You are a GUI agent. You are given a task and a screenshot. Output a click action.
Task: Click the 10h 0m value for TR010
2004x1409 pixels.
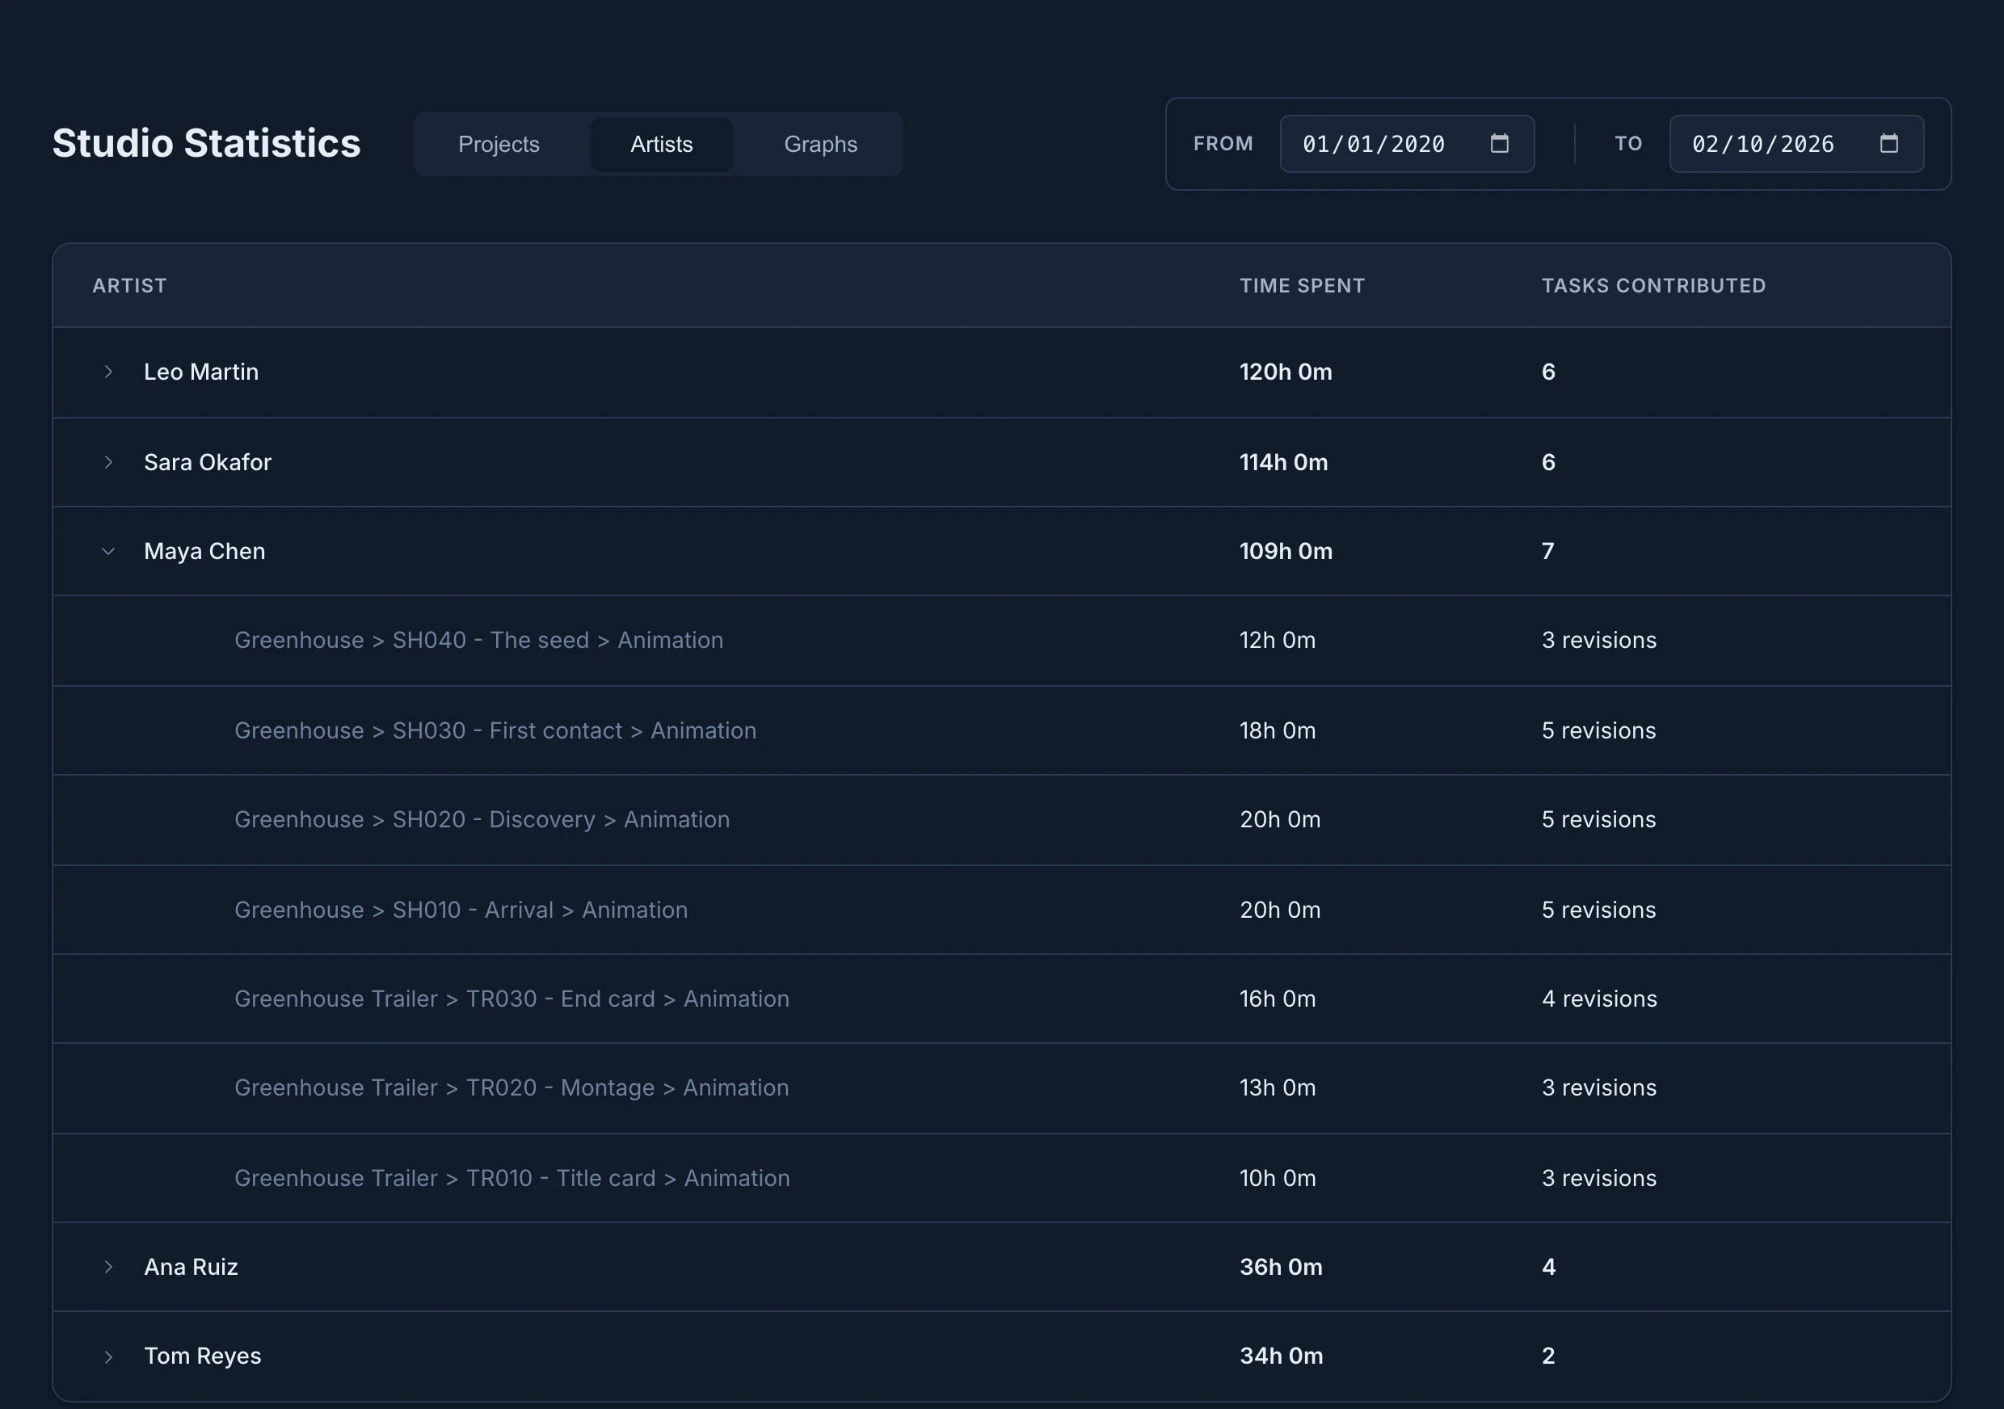coord(1278,1178)
